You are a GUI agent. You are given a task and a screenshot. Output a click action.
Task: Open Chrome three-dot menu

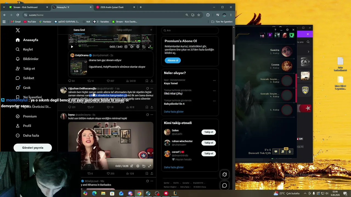coord(231,15)
